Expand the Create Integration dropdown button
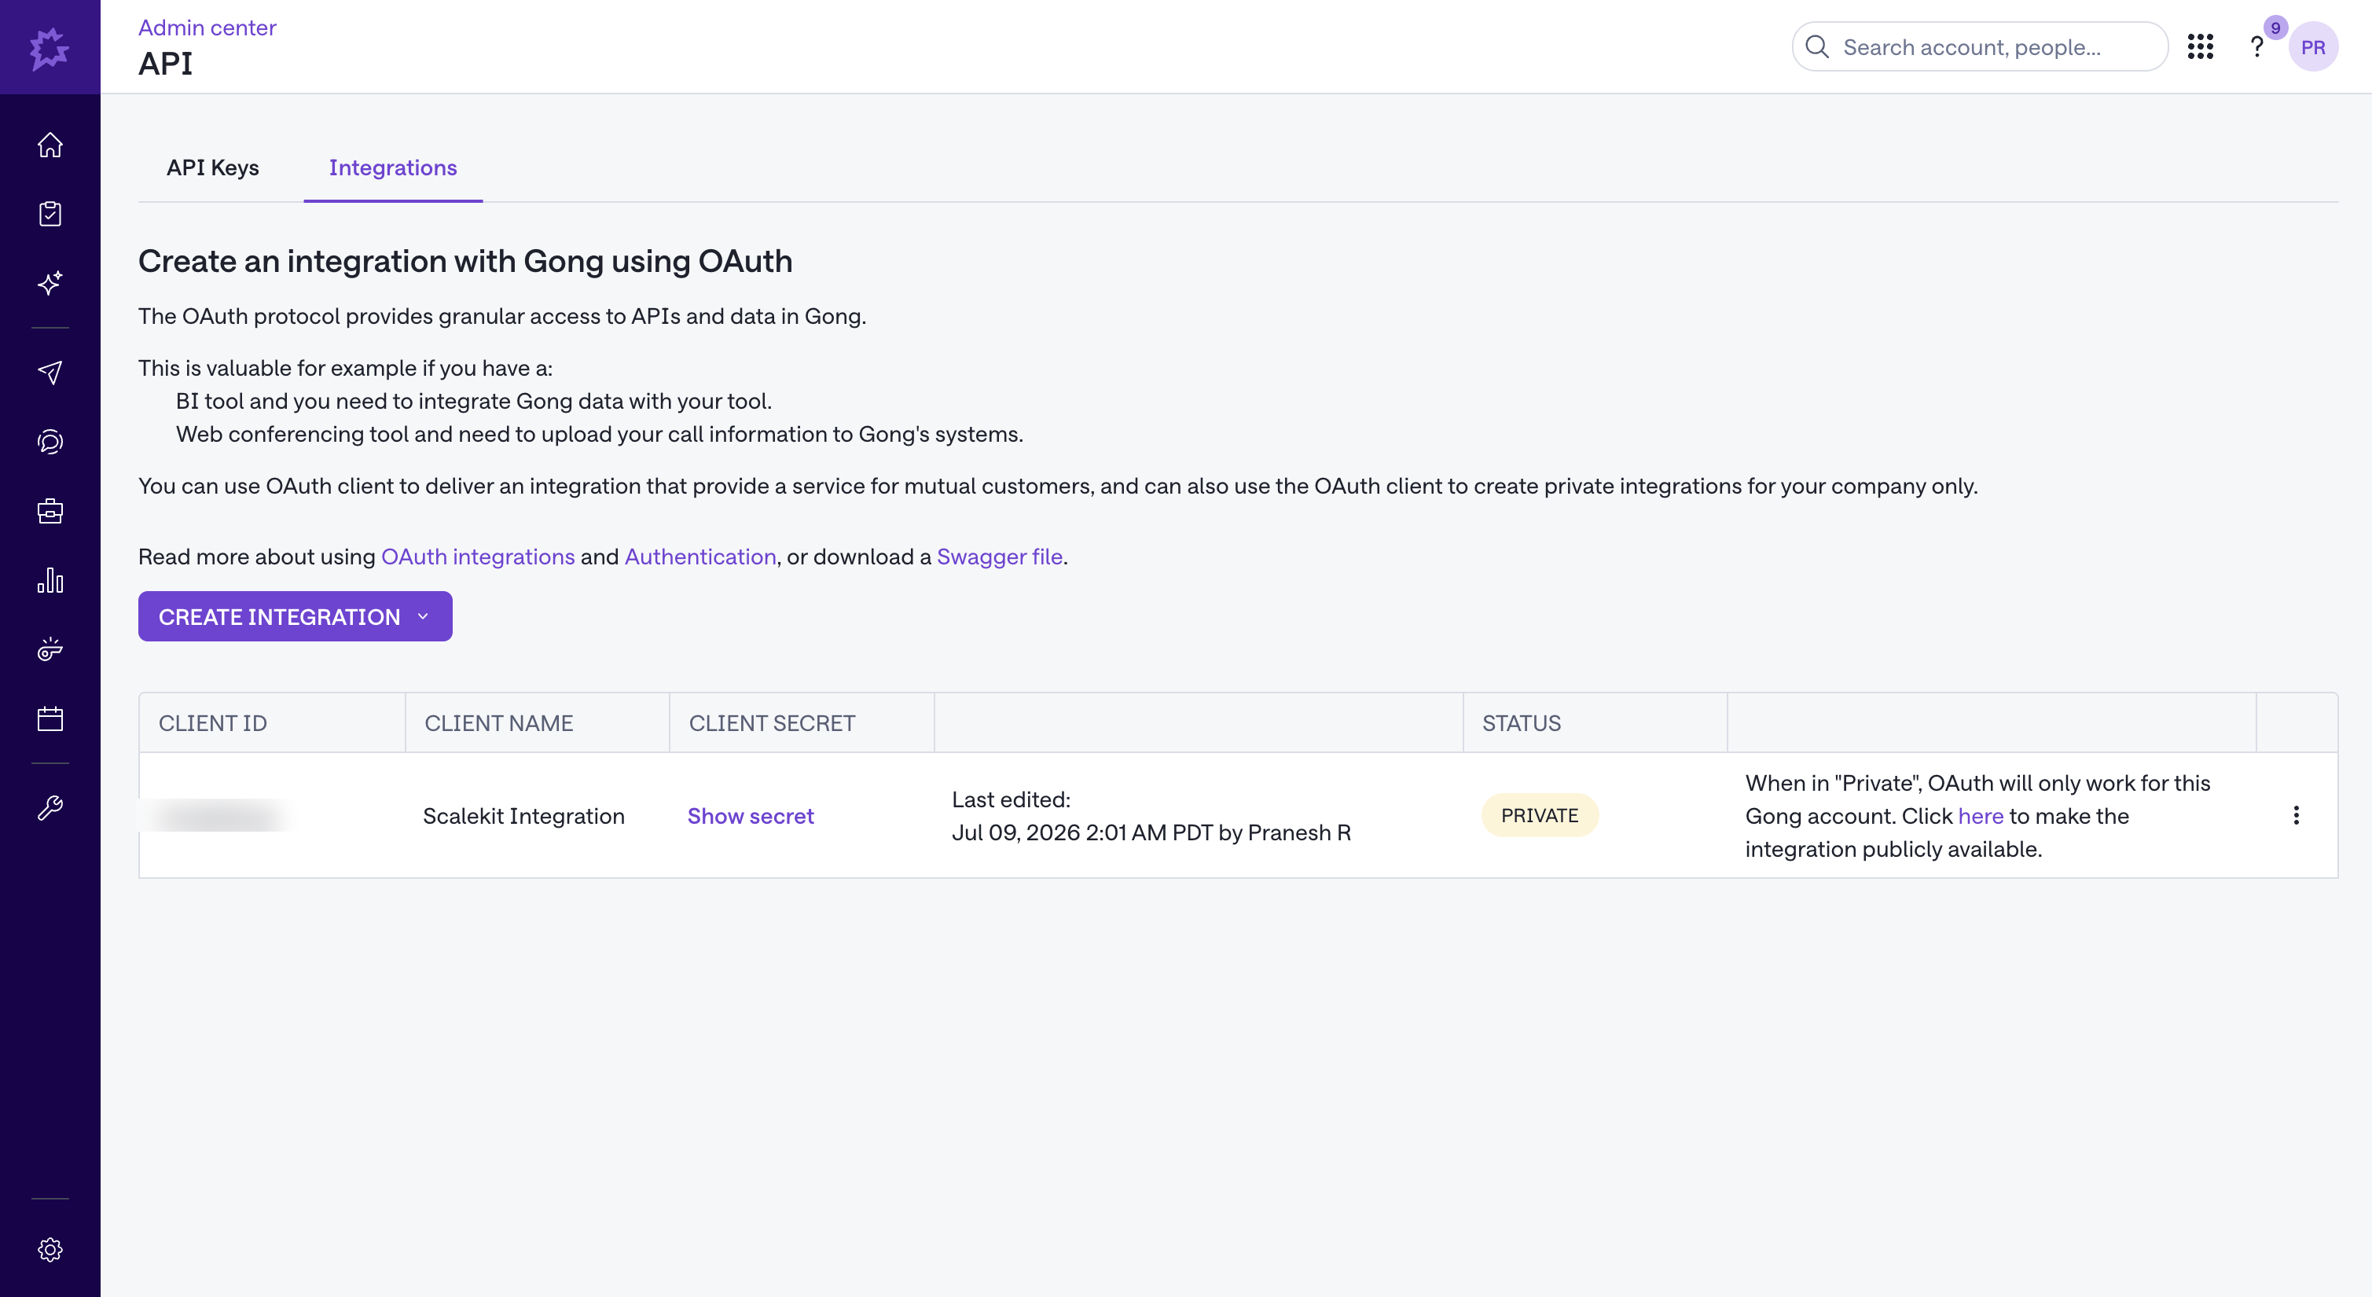 [295, 616]
